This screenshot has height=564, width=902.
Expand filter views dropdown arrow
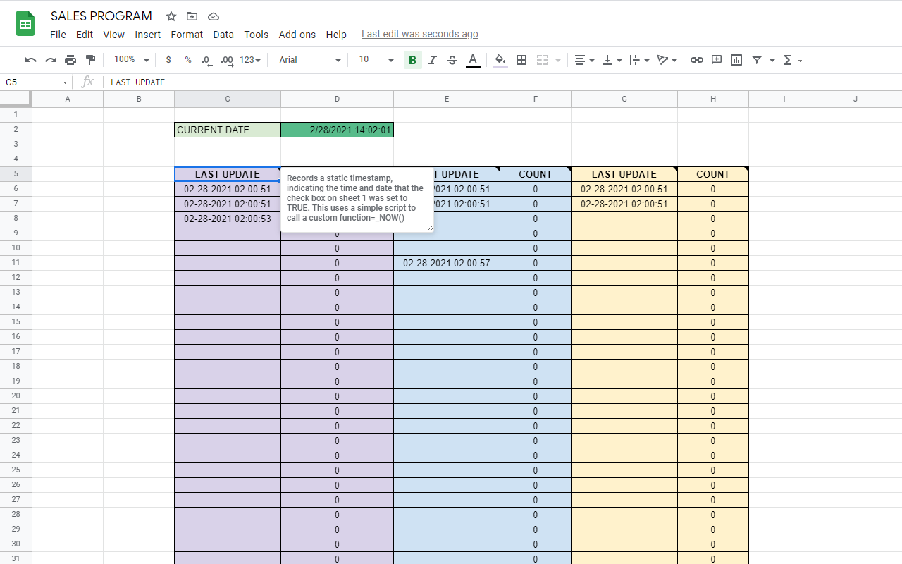(x=772, y=61)
